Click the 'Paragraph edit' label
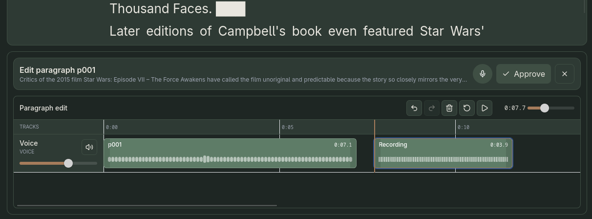Screen dimensions: 592x219 point(43,108)
